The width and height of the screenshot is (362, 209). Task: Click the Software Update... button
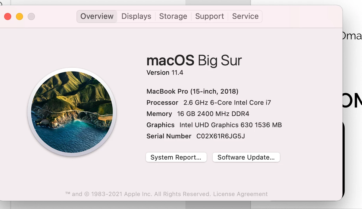pyautogui.click(x=246, y=157)
